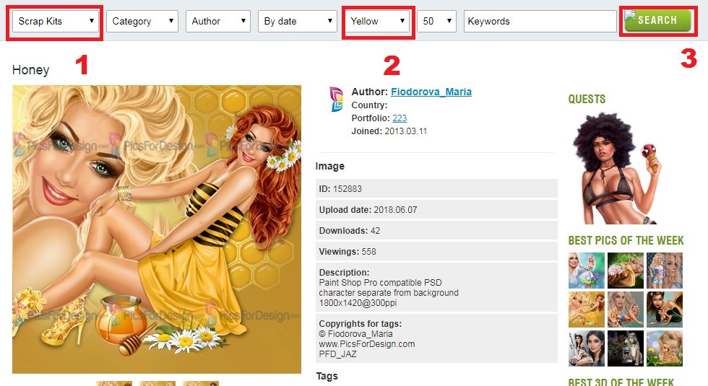708x386 pixels.
Task: Open first Best Pics thumbnail in top row
Action: point(586,271)
